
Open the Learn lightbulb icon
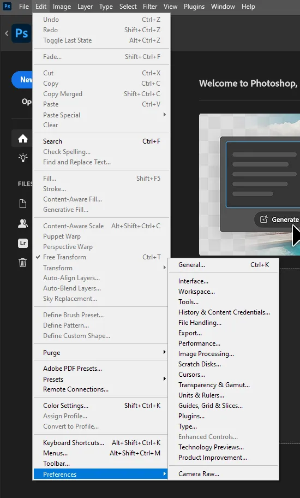point(23,158)
